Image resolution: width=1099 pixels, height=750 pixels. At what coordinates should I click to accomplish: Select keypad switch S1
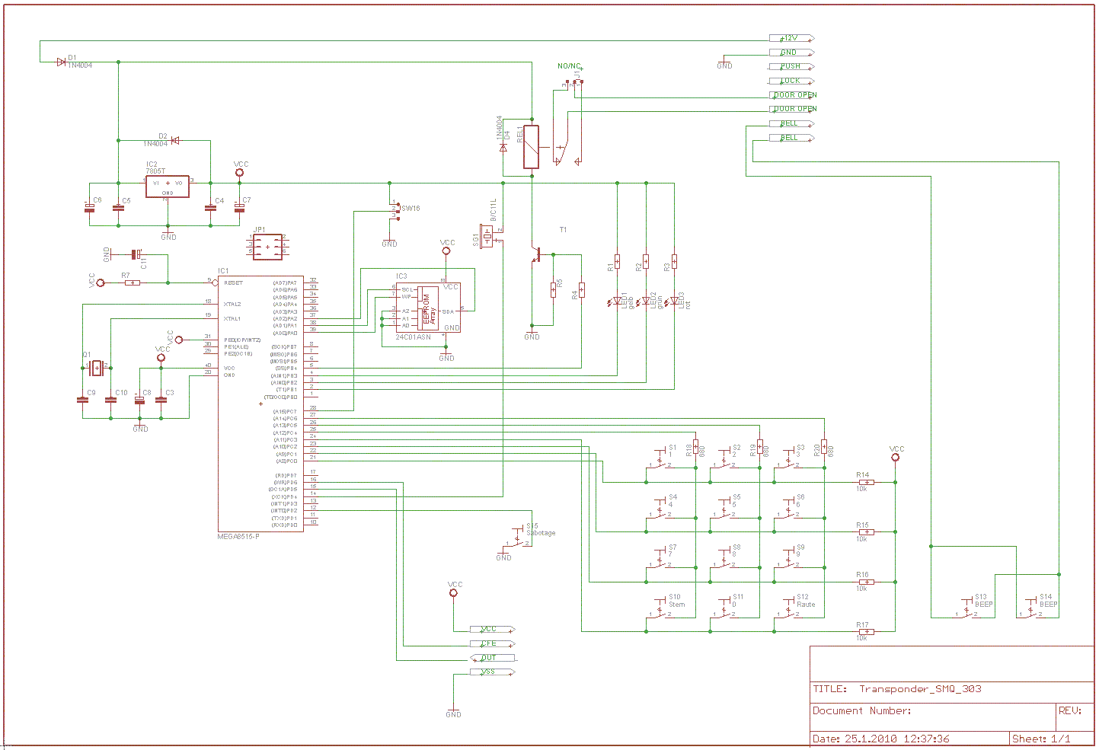pyautogui.click(x=660, y=460)
